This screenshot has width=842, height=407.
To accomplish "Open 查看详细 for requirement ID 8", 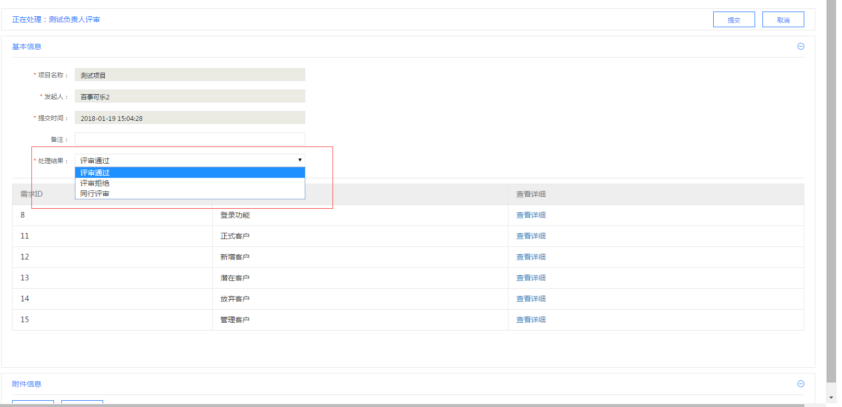I will pos(530,215).
